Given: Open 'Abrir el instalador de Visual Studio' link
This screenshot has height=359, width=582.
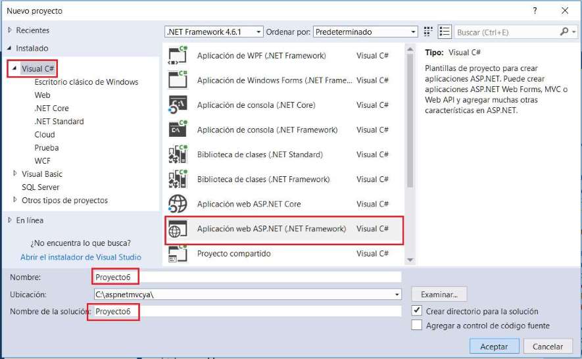Looking at the screenshot, I should (81, 257).
